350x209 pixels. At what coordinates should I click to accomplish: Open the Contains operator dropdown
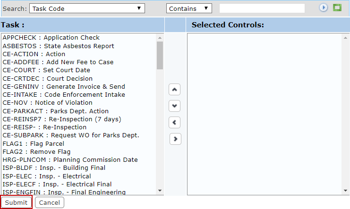189,8
